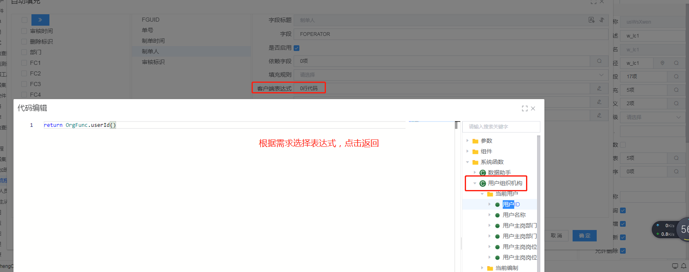This screenshot has height=272, width=689.
Task: Click the double-arrow move button
Action: coord(40,20)
